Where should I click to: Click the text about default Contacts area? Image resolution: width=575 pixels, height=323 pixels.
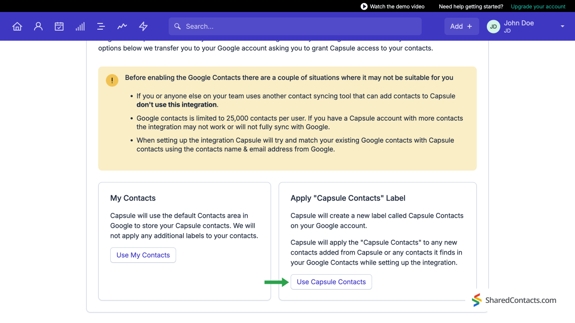(184, 226)
